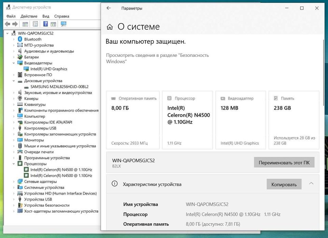Click the Forward arrow in Device Manager toolbar
328x238 pixels.
coord(15,24)
